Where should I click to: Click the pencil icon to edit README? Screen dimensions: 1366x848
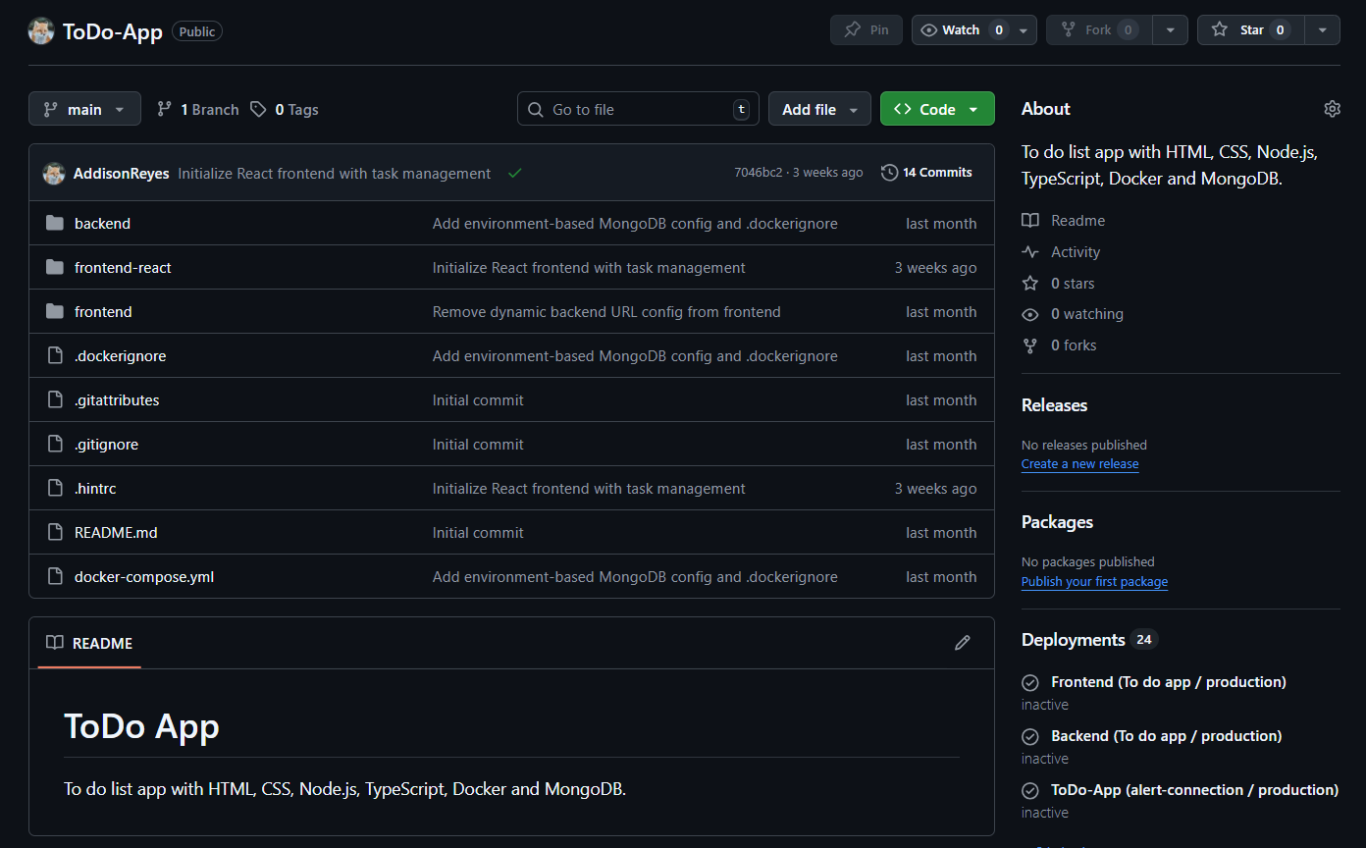[962, 643]
